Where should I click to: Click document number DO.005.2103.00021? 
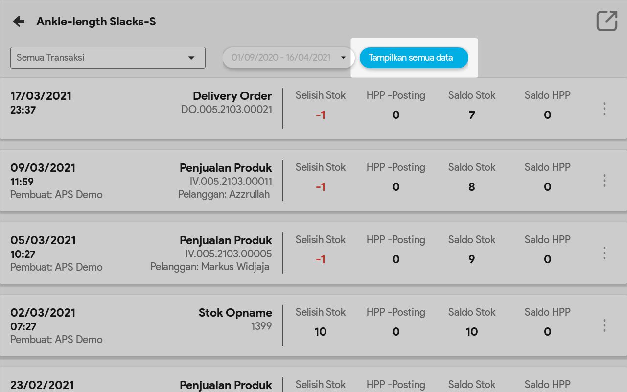(x=226, y=110)
